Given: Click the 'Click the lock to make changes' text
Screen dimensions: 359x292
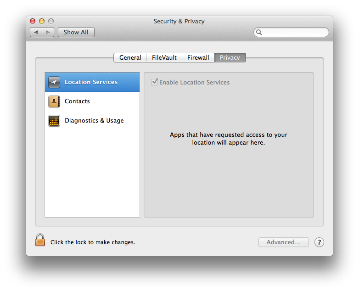Looking at the screenshot, I should tap(93, 242).
